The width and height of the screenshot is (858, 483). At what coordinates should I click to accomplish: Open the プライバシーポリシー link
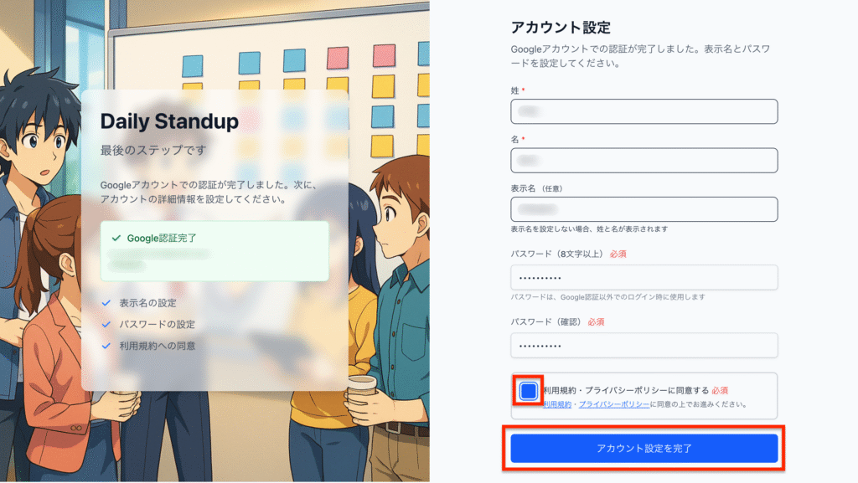(614, 405)
